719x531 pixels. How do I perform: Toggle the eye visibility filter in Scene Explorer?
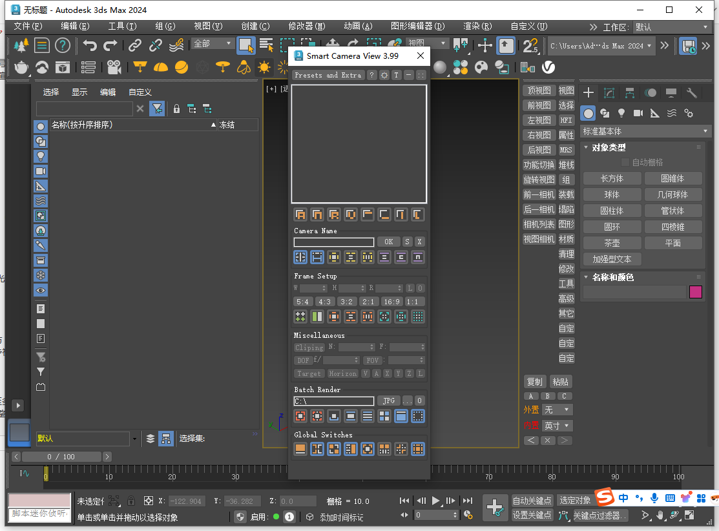[41, 290]
